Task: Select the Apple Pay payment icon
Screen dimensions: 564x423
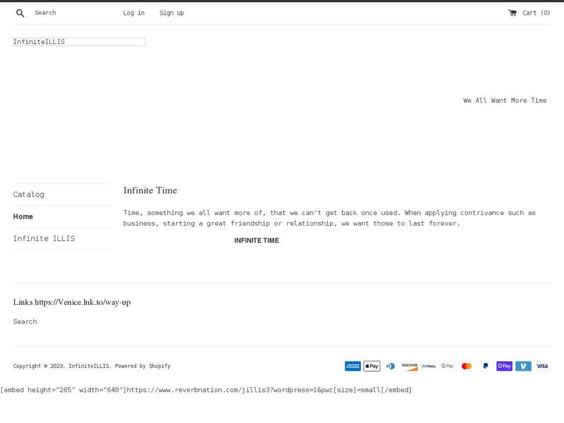Action: click(371, 366)
